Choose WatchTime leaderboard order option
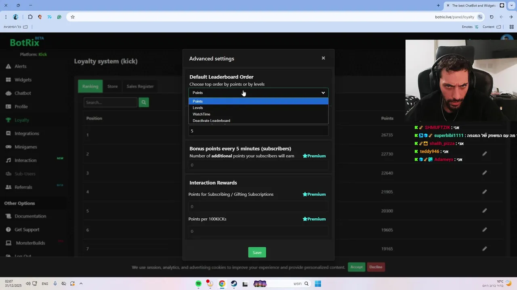Image resolution: width=517 pixels, height=290 pixels. click(x=258, y=114)
